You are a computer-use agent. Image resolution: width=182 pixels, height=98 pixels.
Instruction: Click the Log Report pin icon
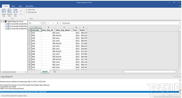pos(177,77)
